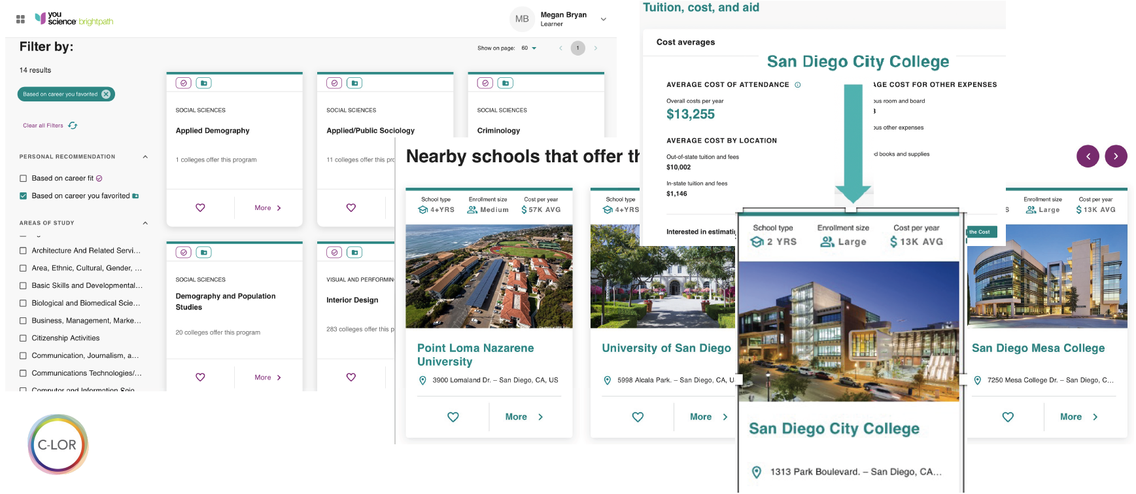Check Citizenship Activities checkbox

[24, 338]
